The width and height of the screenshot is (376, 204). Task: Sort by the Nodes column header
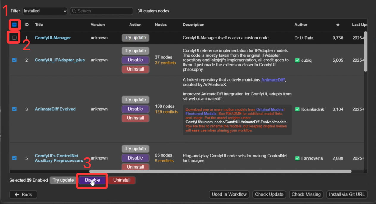click(161, 25)
